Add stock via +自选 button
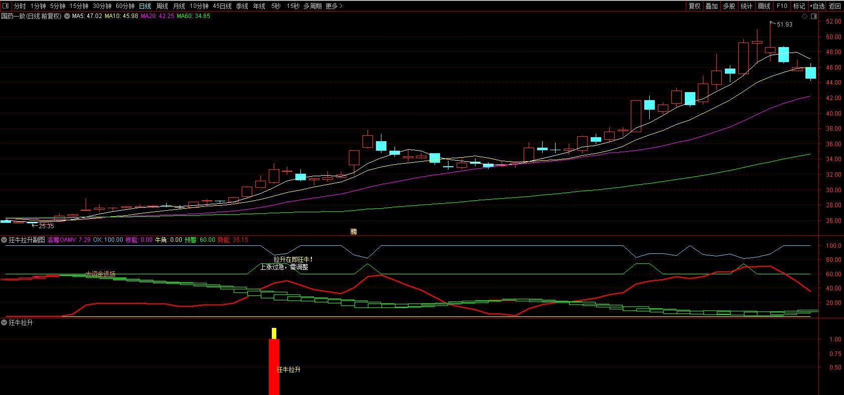Image resolution: width=844 pixels, height=395 pixels. [x=817, y=6]
